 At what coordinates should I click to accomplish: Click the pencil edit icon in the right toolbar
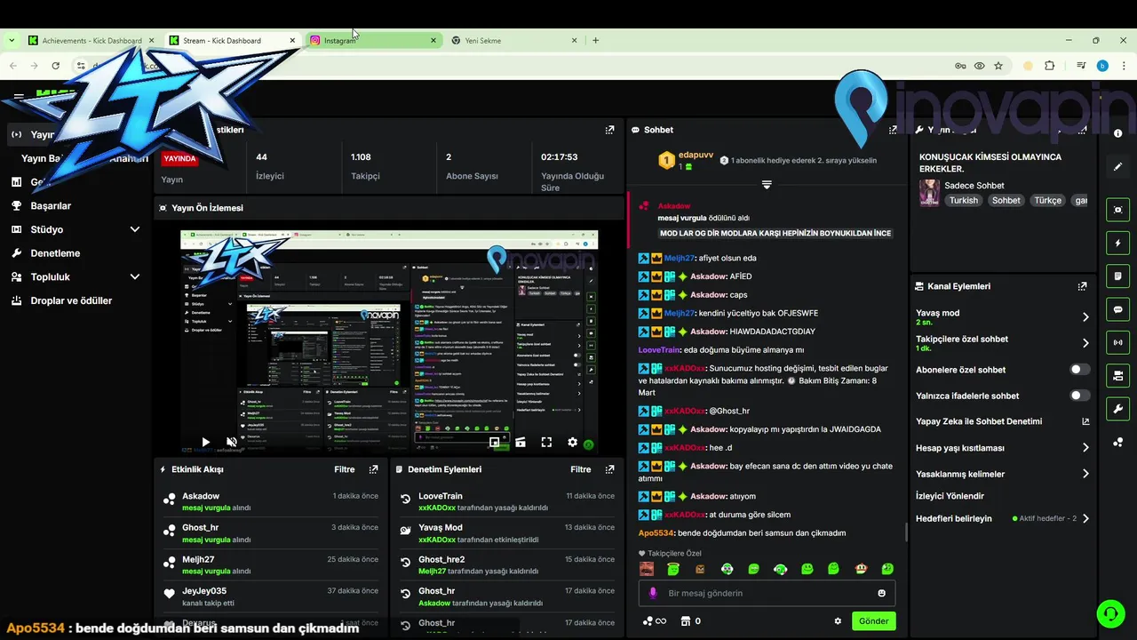(1118, 166)
